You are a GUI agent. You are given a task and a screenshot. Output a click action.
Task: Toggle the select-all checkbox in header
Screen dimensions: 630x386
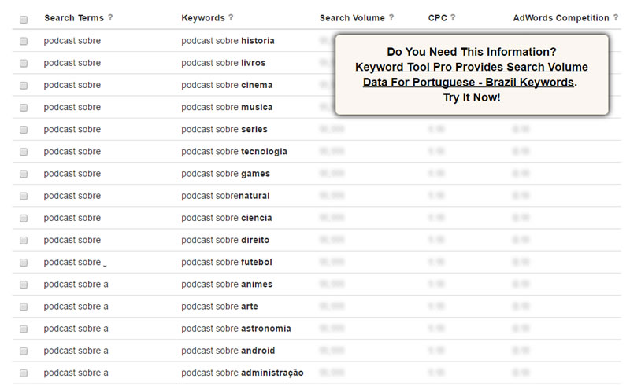[24, 19]
